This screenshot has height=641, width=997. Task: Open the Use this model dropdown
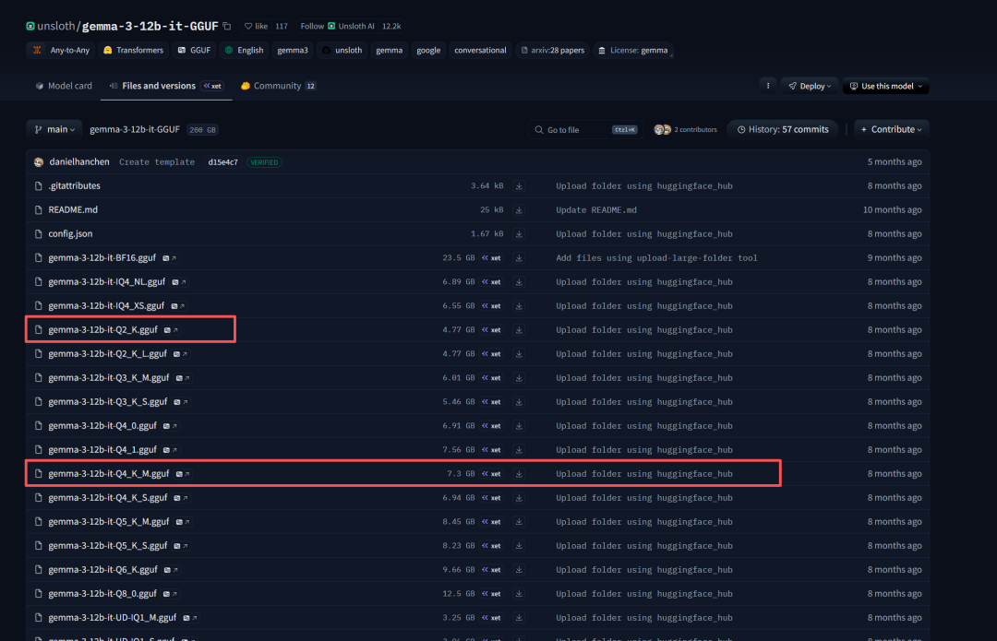pyautogui.click(x=885, y=86)
